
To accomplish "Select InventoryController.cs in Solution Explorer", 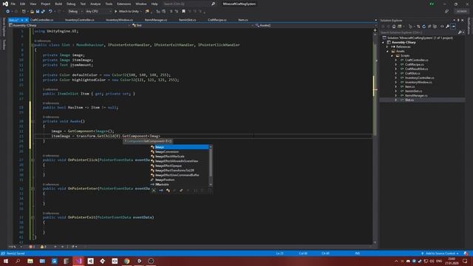I will coord(420,78).
